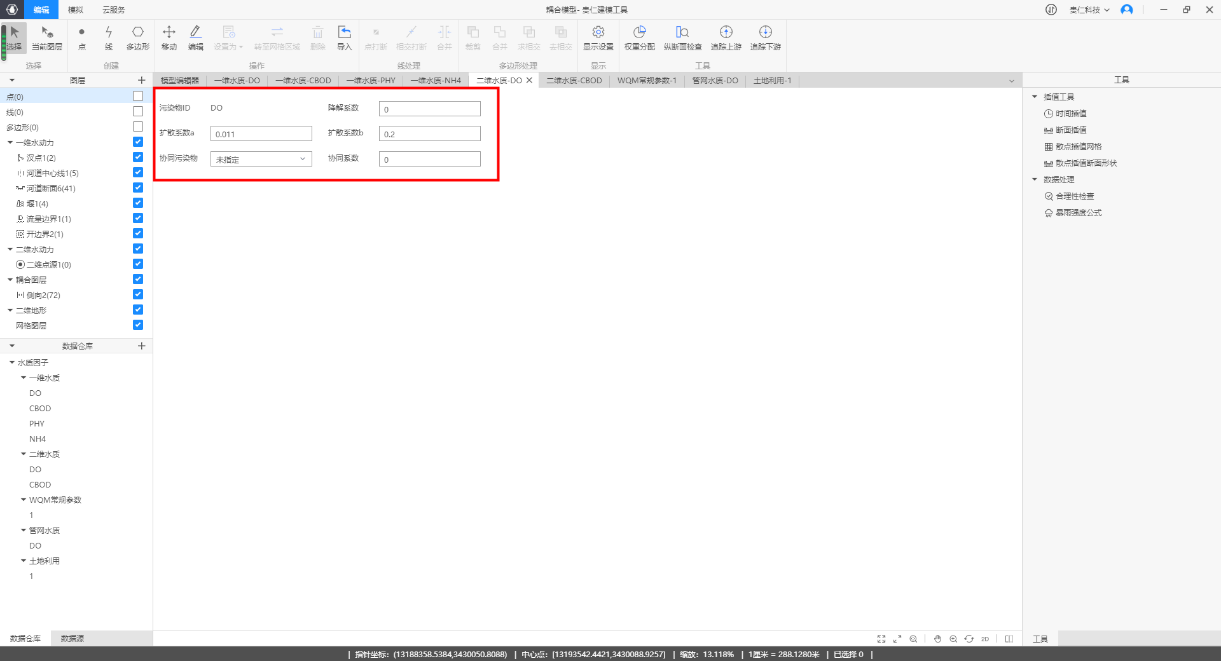Click the 合理性检查 tool link
The image size is (1221, 661).
(1075, 196)
